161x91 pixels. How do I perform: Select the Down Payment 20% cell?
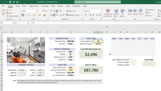coord(71,67)
